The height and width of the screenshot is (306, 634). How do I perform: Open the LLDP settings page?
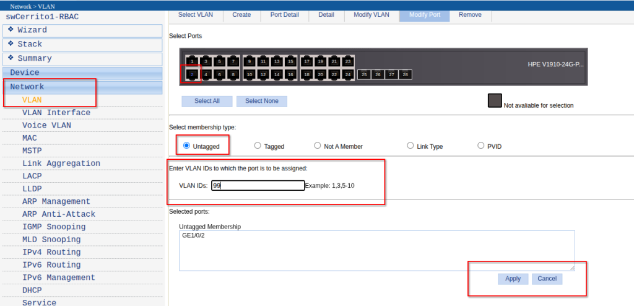[32, 189]
